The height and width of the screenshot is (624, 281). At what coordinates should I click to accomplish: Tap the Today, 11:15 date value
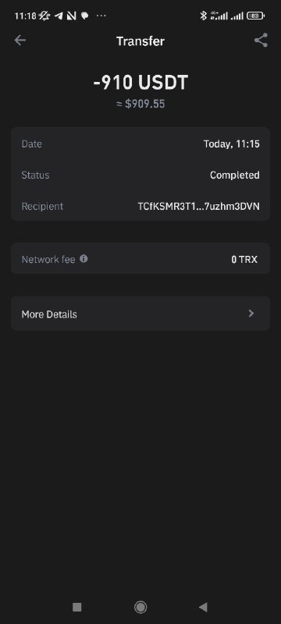pyautogui.click(x=232, y=144)
